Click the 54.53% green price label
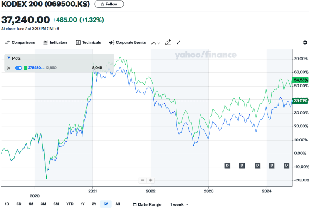This screenshot has height=211, width=309. tap(300, 80)
